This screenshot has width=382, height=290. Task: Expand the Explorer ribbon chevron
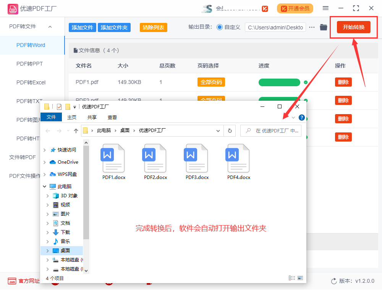coord(293,118)
